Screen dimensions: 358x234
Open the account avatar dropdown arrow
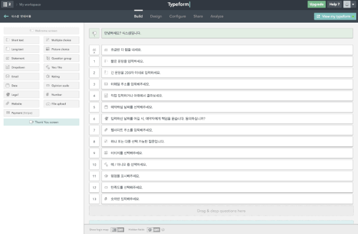353,4
